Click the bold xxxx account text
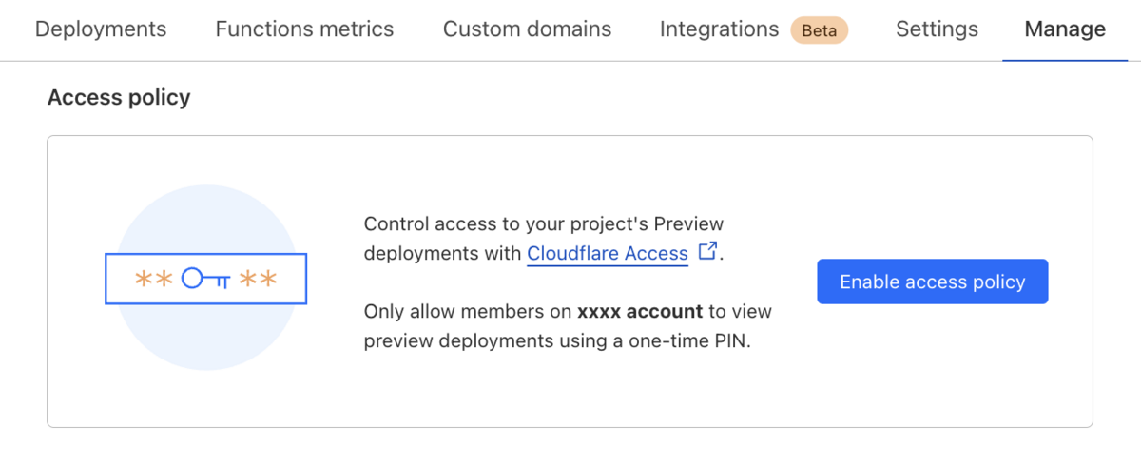Viewport: 1141px width, 466px height. tap(640, 311)
